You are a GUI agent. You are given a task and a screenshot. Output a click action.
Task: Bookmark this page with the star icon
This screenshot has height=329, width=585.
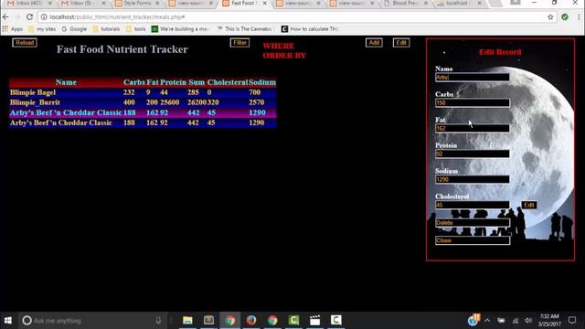coord(550,17)
